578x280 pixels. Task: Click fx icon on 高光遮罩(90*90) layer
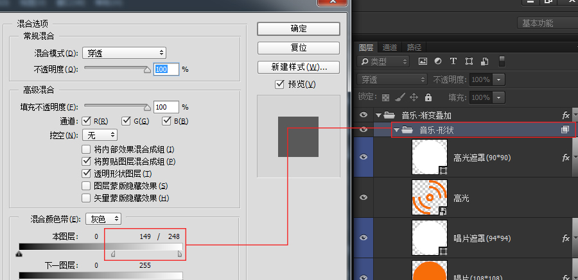(x=566, y=158)
